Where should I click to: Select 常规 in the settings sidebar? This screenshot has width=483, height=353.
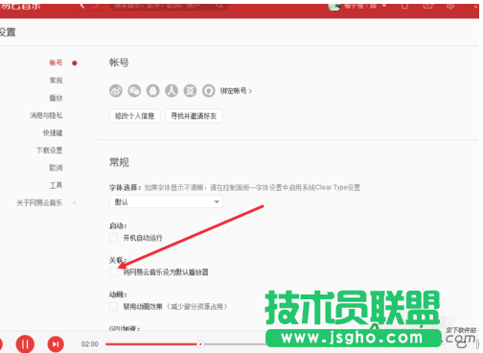[x=56, y=81]
